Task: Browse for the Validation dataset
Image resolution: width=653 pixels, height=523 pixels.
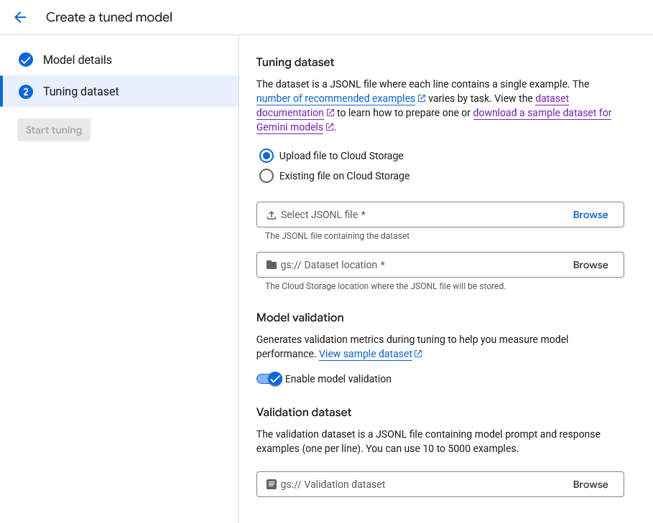Action: click(590, 484)
